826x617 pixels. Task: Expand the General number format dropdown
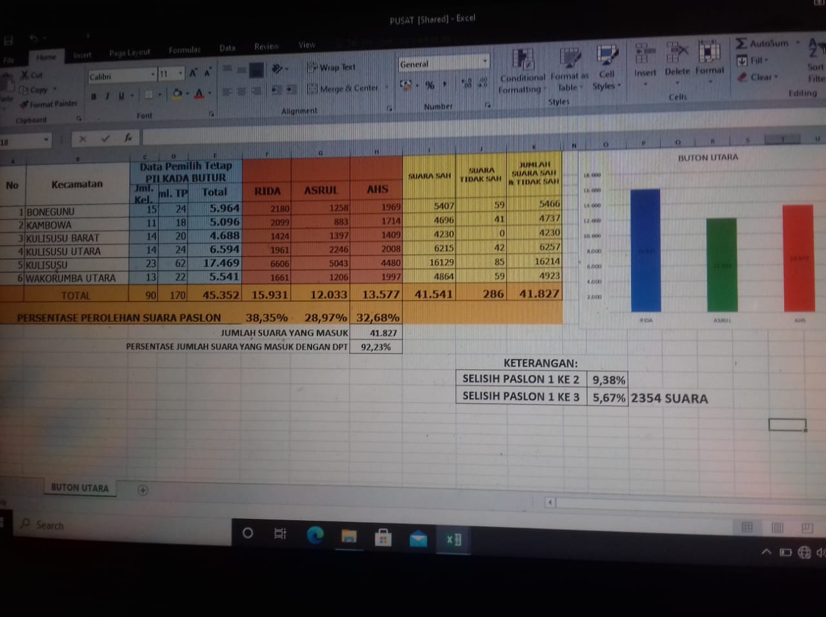click(485, 62)
